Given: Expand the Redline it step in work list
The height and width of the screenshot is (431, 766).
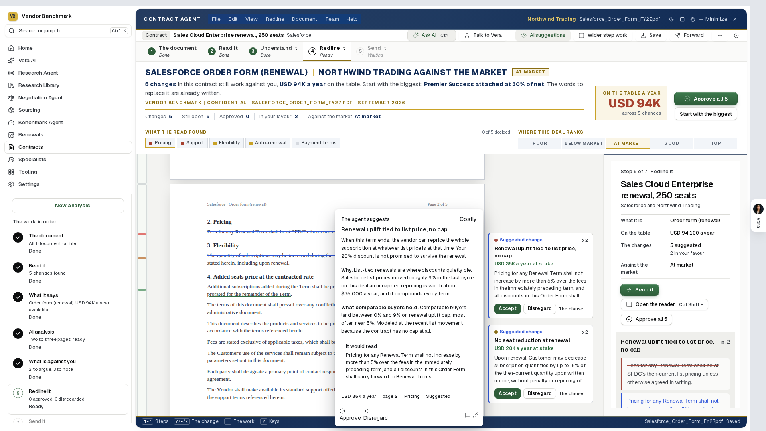Looking at the screenshot, I should (68, 399).
